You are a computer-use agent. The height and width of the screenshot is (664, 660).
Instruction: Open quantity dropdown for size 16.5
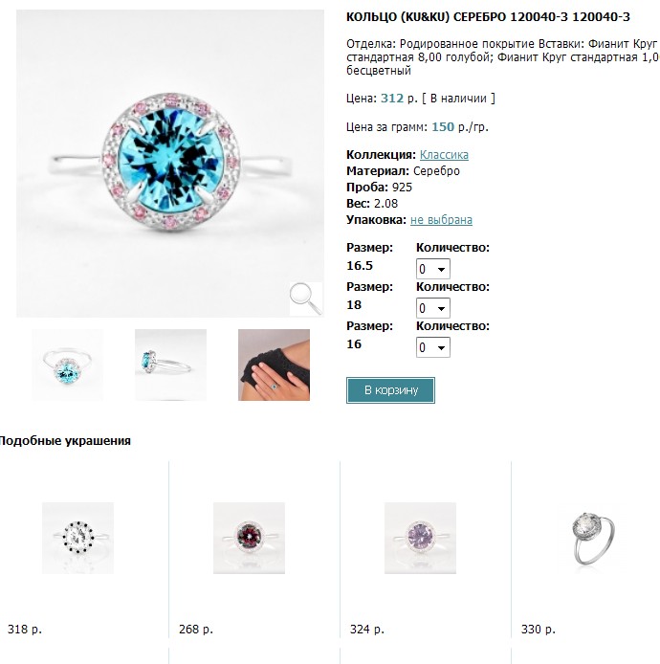(433, 270)
